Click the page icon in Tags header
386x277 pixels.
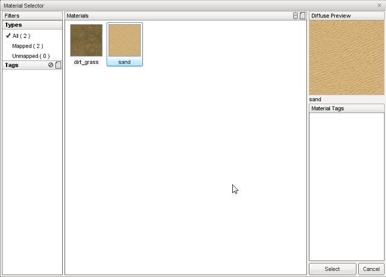(59, 65)
